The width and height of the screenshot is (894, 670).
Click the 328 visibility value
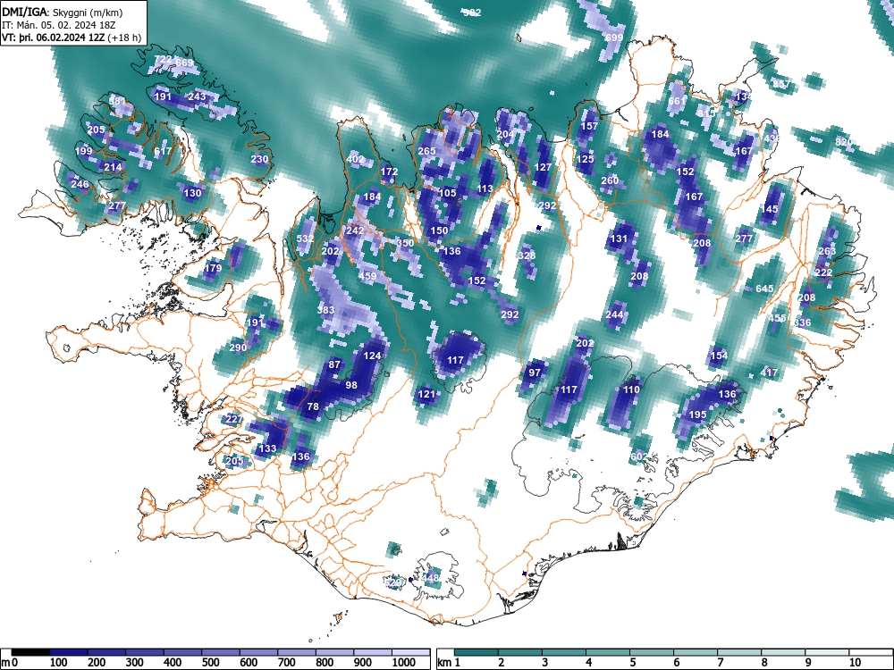tap(527, 255)
